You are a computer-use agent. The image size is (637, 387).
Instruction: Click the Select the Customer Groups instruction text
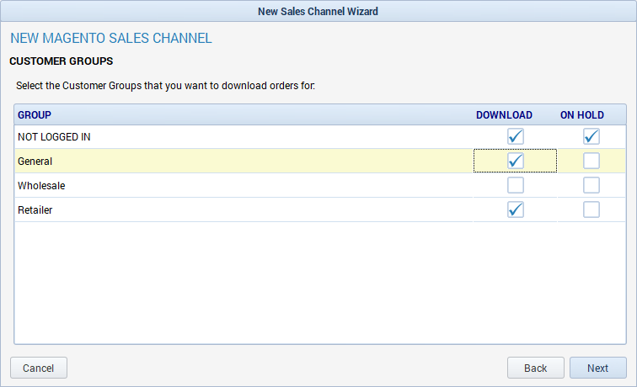[165, 86]
